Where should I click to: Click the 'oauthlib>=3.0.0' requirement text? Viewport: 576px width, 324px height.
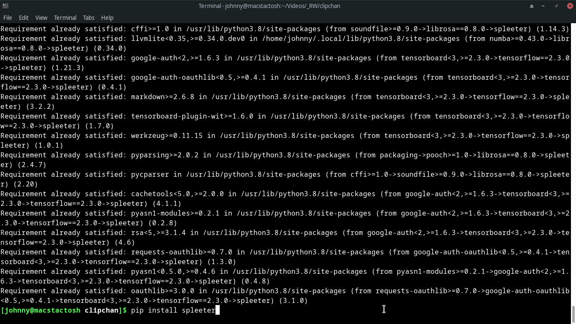(163, 291)
